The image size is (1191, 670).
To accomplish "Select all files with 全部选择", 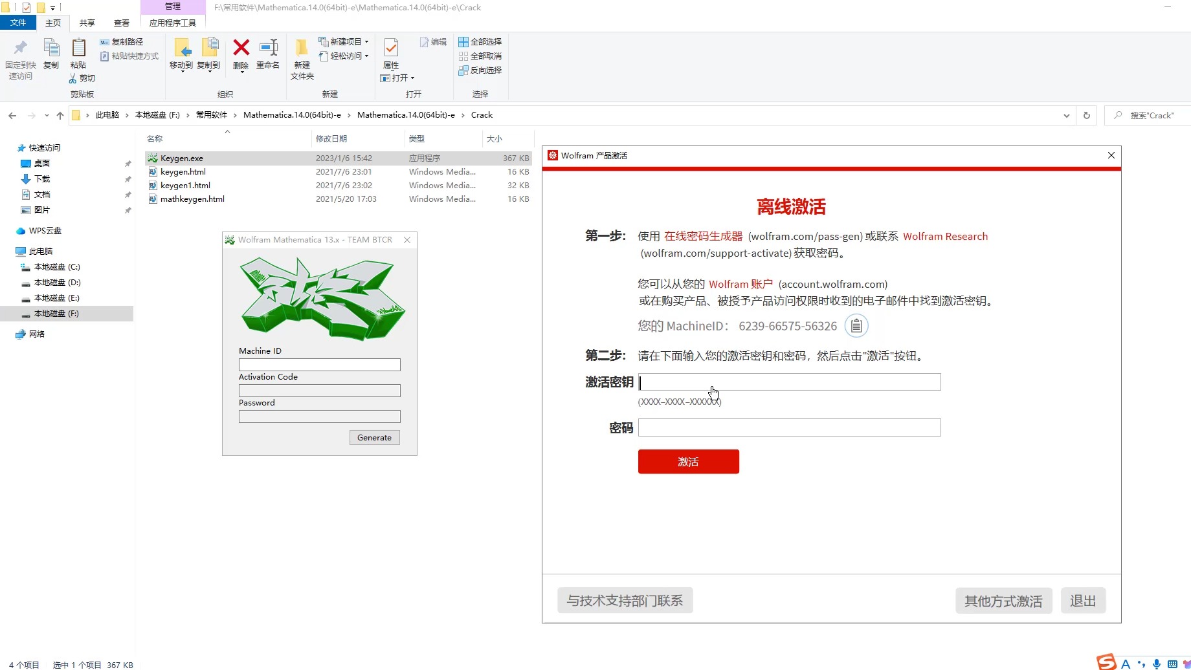I will [x=480, y=41].
